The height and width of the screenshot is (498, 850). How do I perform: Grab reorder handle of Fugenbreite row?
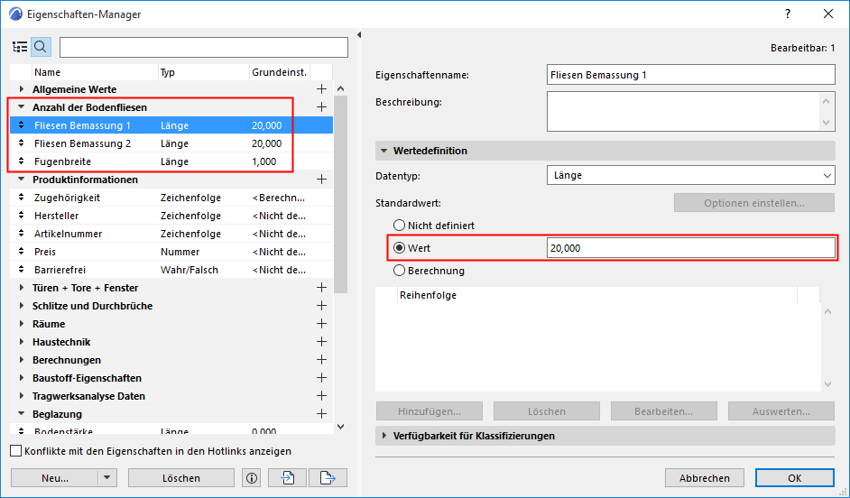(x=21, y=161)
